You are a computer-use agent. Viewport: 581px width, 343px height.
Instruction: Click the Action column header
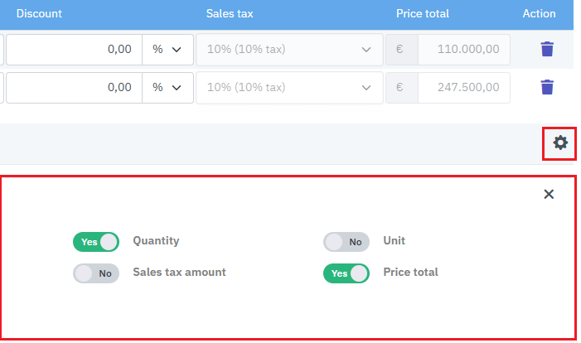click(x=539, y=14)
